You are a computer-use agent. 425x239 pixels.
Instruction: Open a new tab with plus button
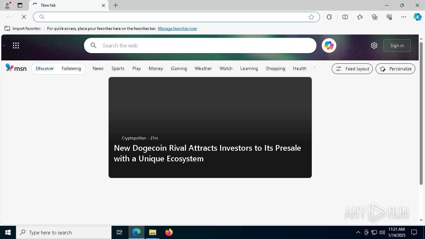tap(116, 5)
